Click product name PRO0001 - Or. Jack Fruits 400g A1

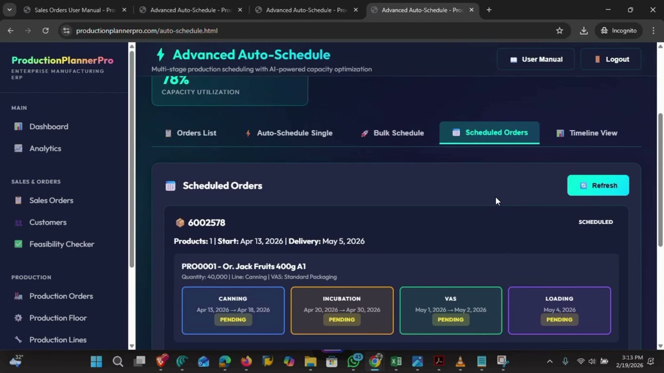(244, 266)
